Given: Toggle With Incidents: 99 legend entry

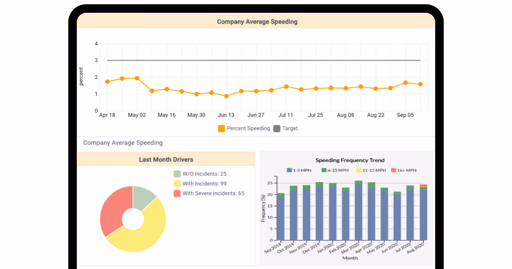Looking at the screenshot, I should 177,184.
